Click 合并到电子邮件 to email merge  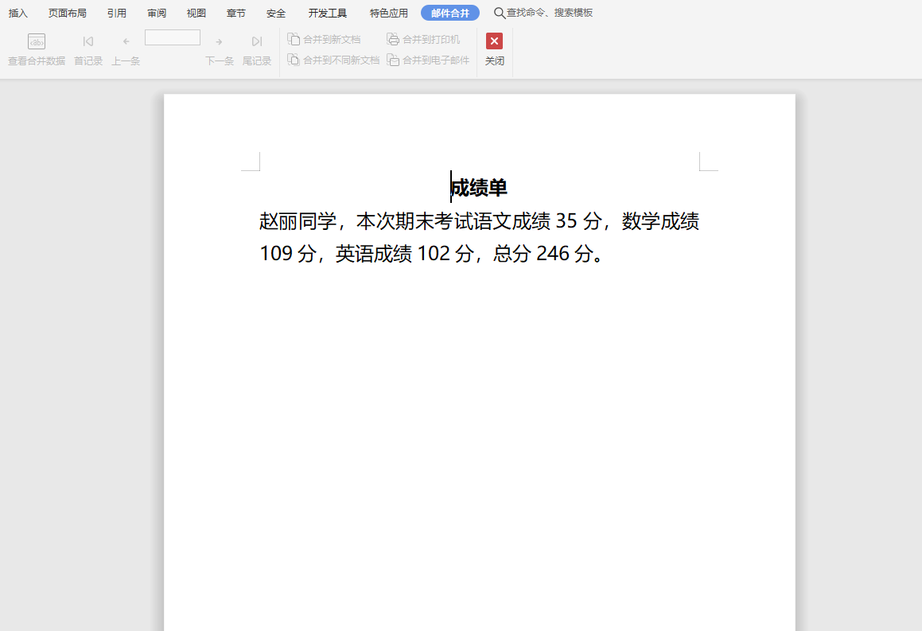pos(428,60)
